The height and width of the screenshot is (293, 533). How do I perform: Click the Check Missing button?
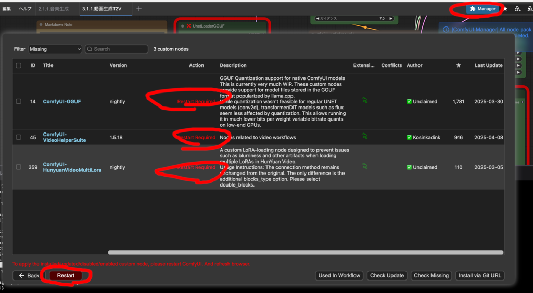pyautogui.click(x=432, y=276)
